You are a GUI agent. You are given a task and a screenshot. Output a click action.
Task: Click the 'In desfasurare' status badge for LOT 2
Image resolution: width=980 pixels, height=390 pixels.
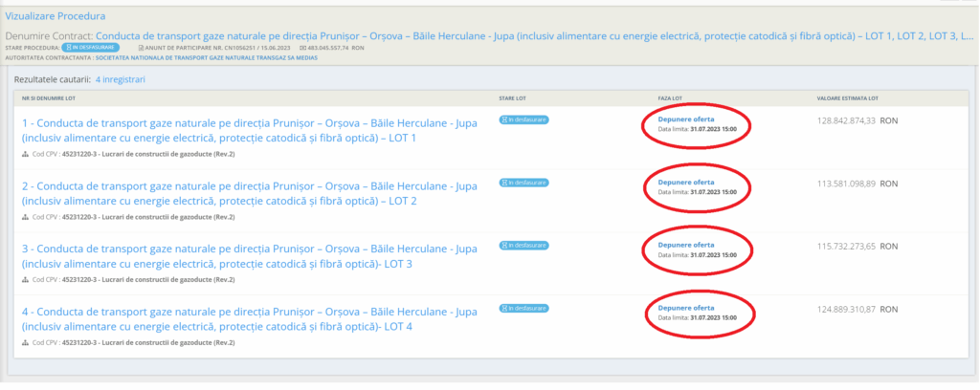pyautogui.click(x=523, y=182)
